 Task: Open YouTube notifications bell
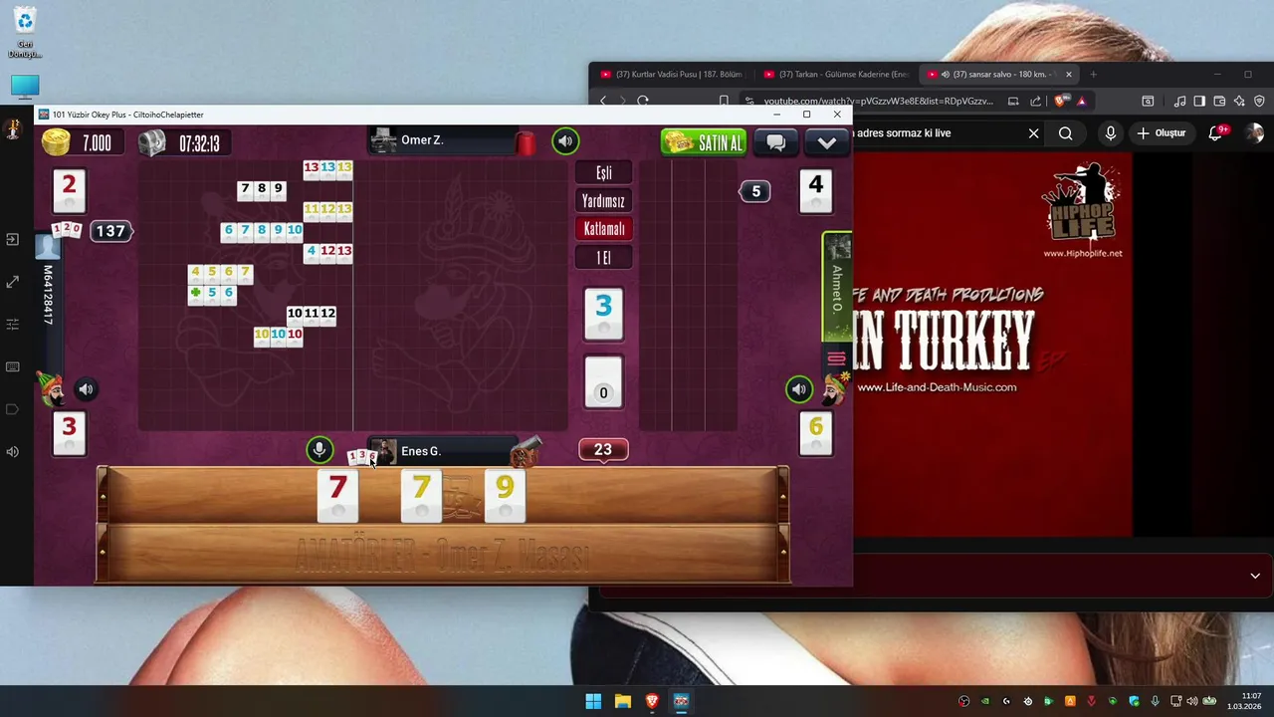(1216, 133)
